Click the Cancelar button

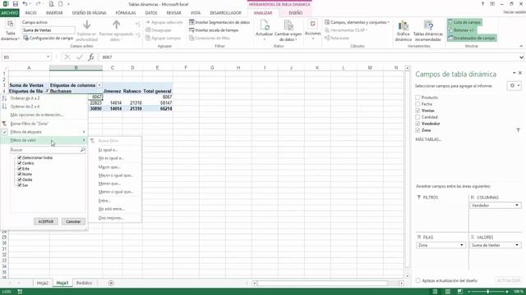click(x=73, y=221)
